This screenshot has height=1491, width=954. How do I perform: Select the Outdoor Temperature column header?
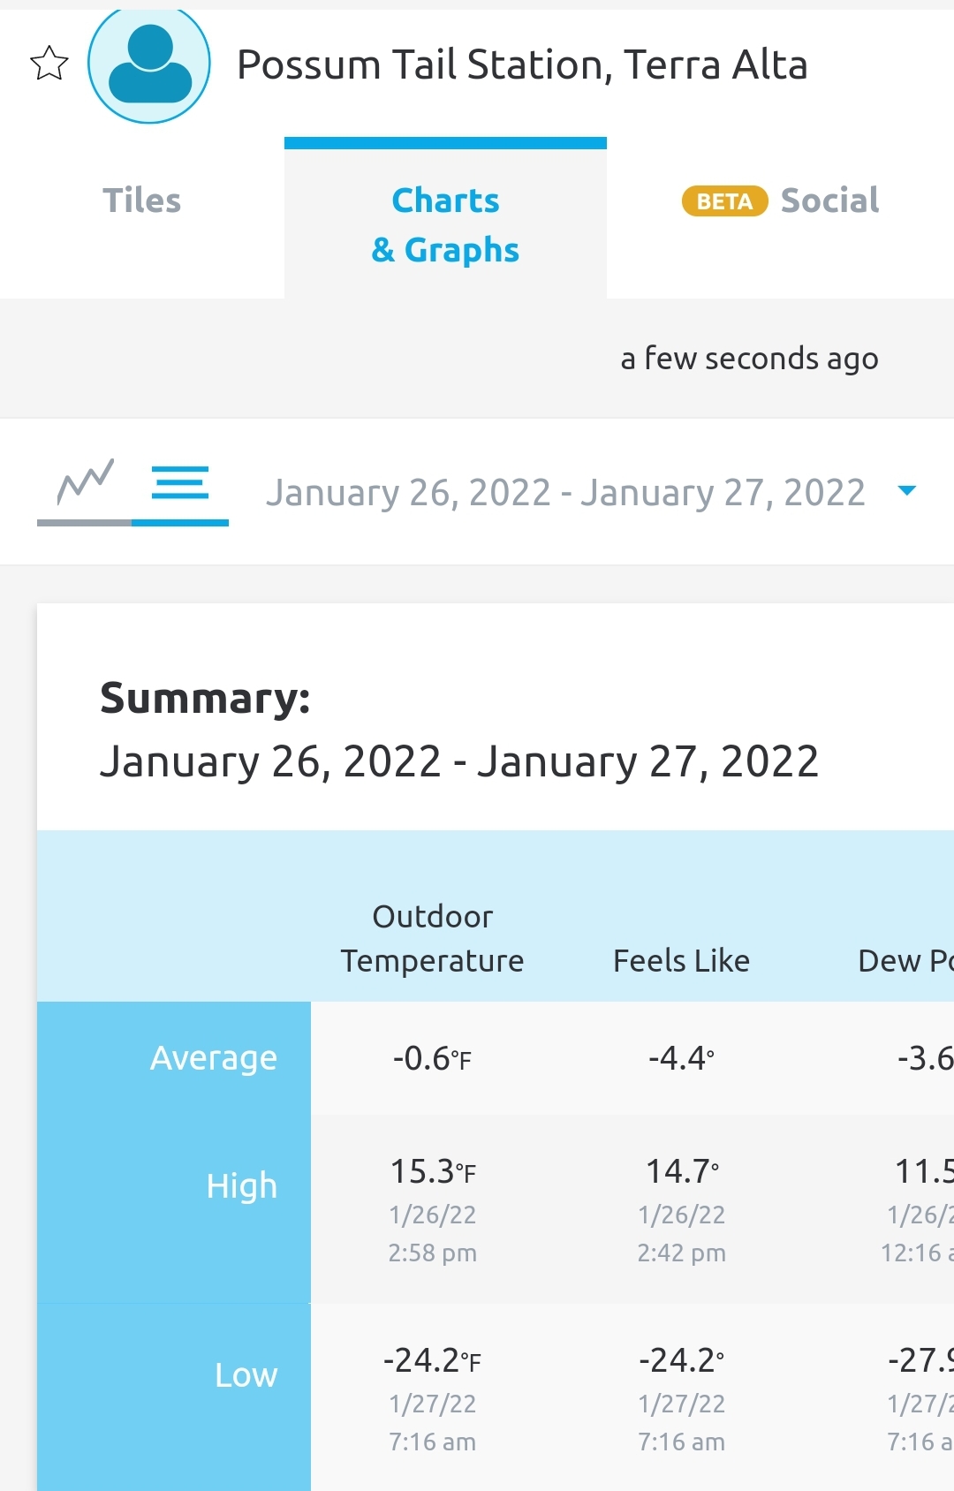coord(433,938)
